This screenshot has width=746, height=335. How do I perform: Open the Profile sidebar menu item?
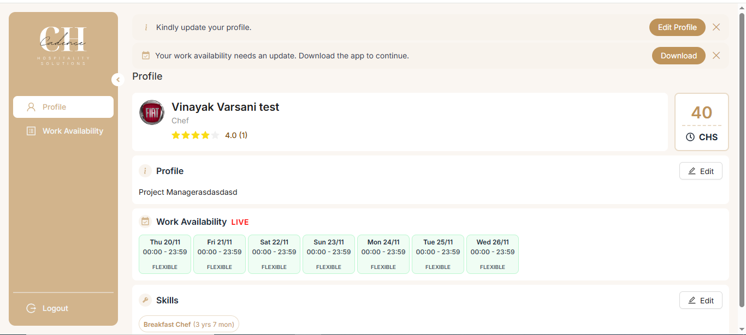click(x=63, y=107)
